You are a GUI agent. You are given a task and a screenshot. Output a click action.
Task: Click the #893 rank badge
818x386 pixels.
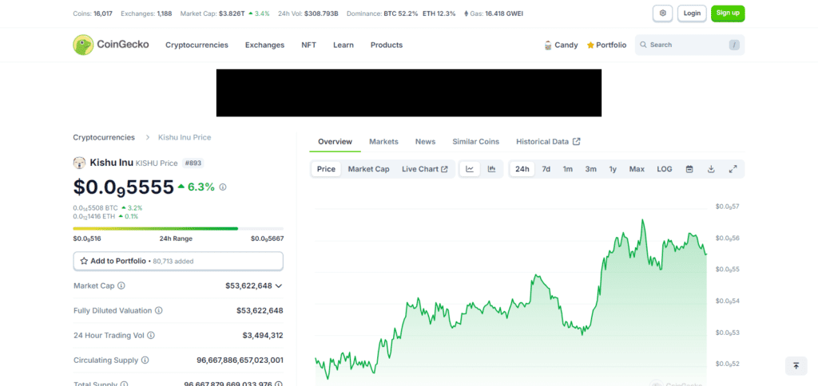[x=193, y=163]
